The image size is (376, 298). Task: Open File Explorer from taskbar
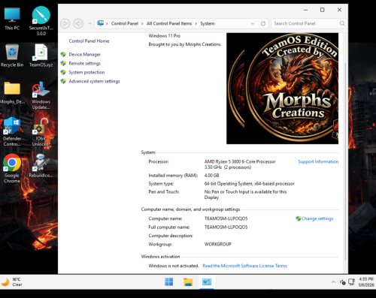[188, 281]
